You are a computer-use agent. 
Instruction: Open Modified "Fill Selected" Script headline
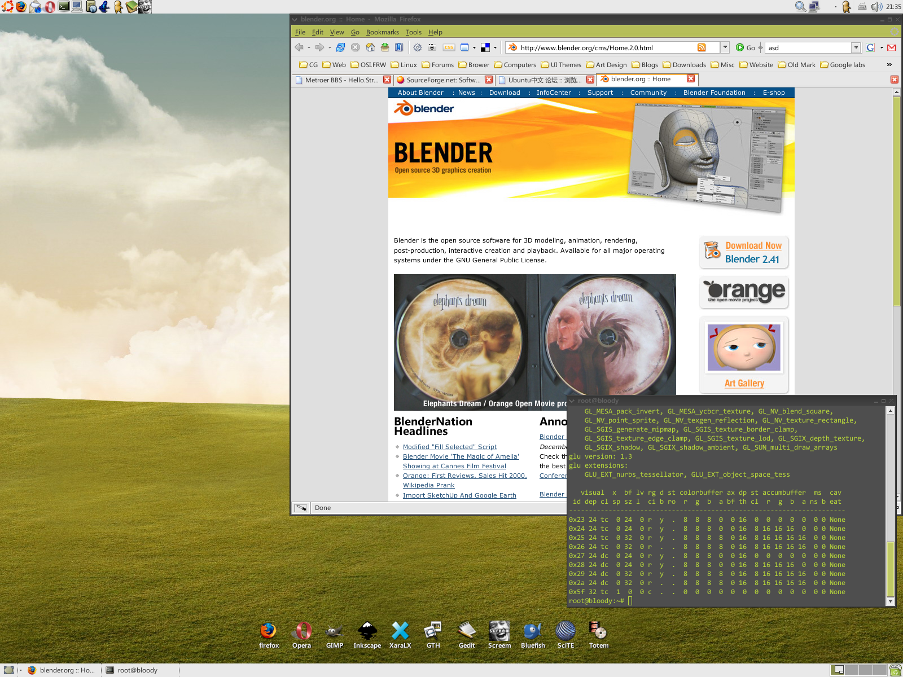450,447
